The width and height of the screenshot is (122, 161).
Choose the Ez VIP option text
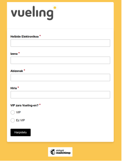[x=21, y=120]
